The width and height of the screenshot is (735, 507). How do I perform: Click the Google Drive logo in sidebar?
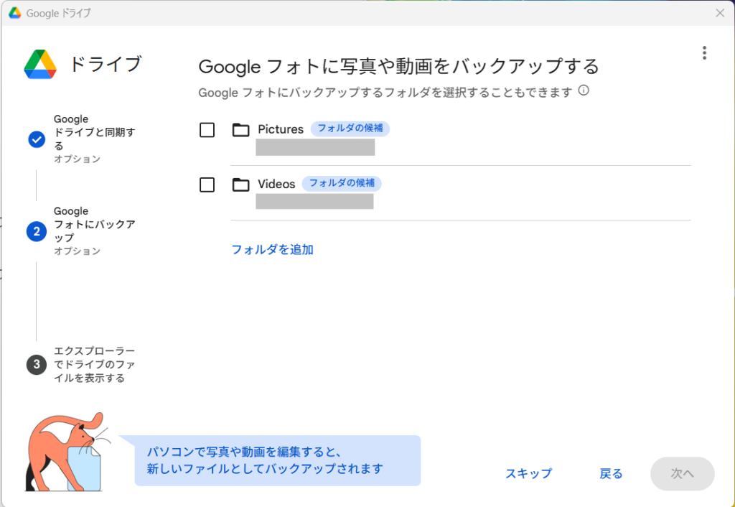[x=40, y=65]
